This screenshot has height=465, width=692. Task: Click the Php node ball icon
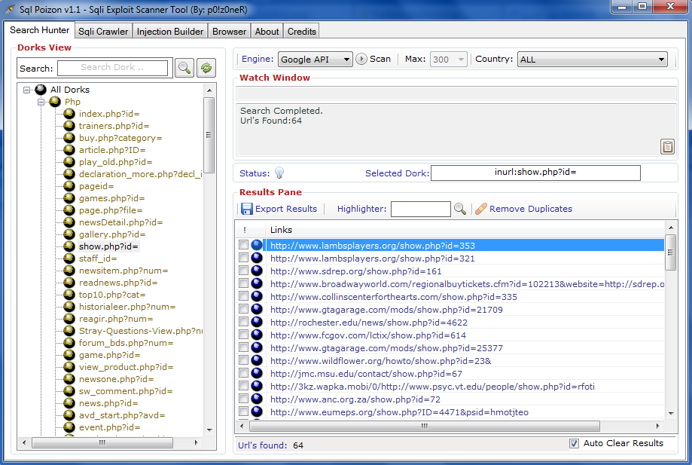(x=55, y=102)
